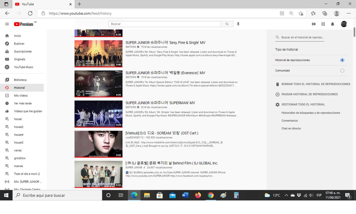
Task: Open the 'SUPERMAN' MV video title
Action: (x=160, y=103)
